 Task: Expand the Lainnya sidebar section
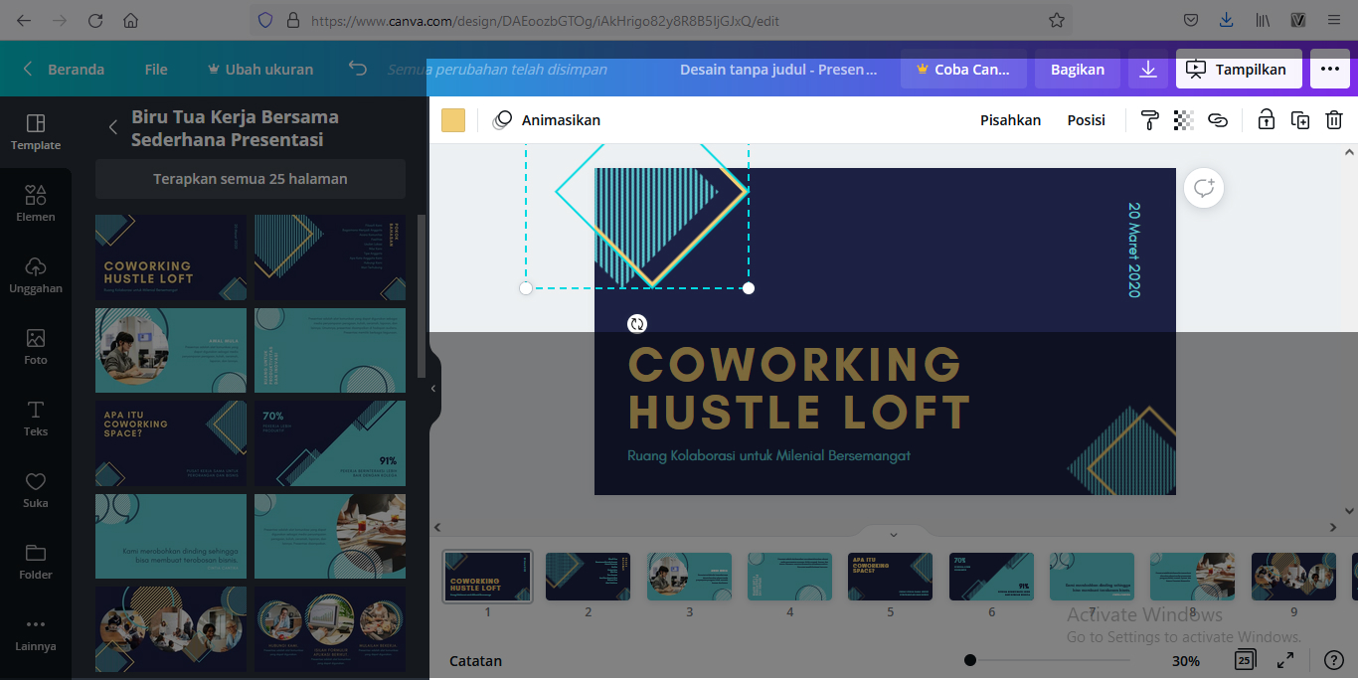[x=36, y=633]
